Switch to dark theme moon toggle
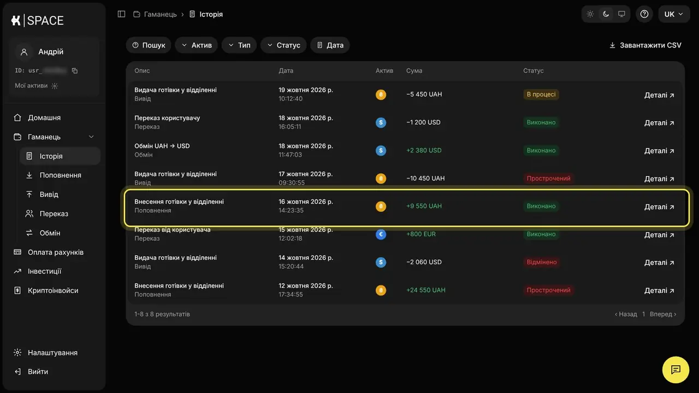 606,14
